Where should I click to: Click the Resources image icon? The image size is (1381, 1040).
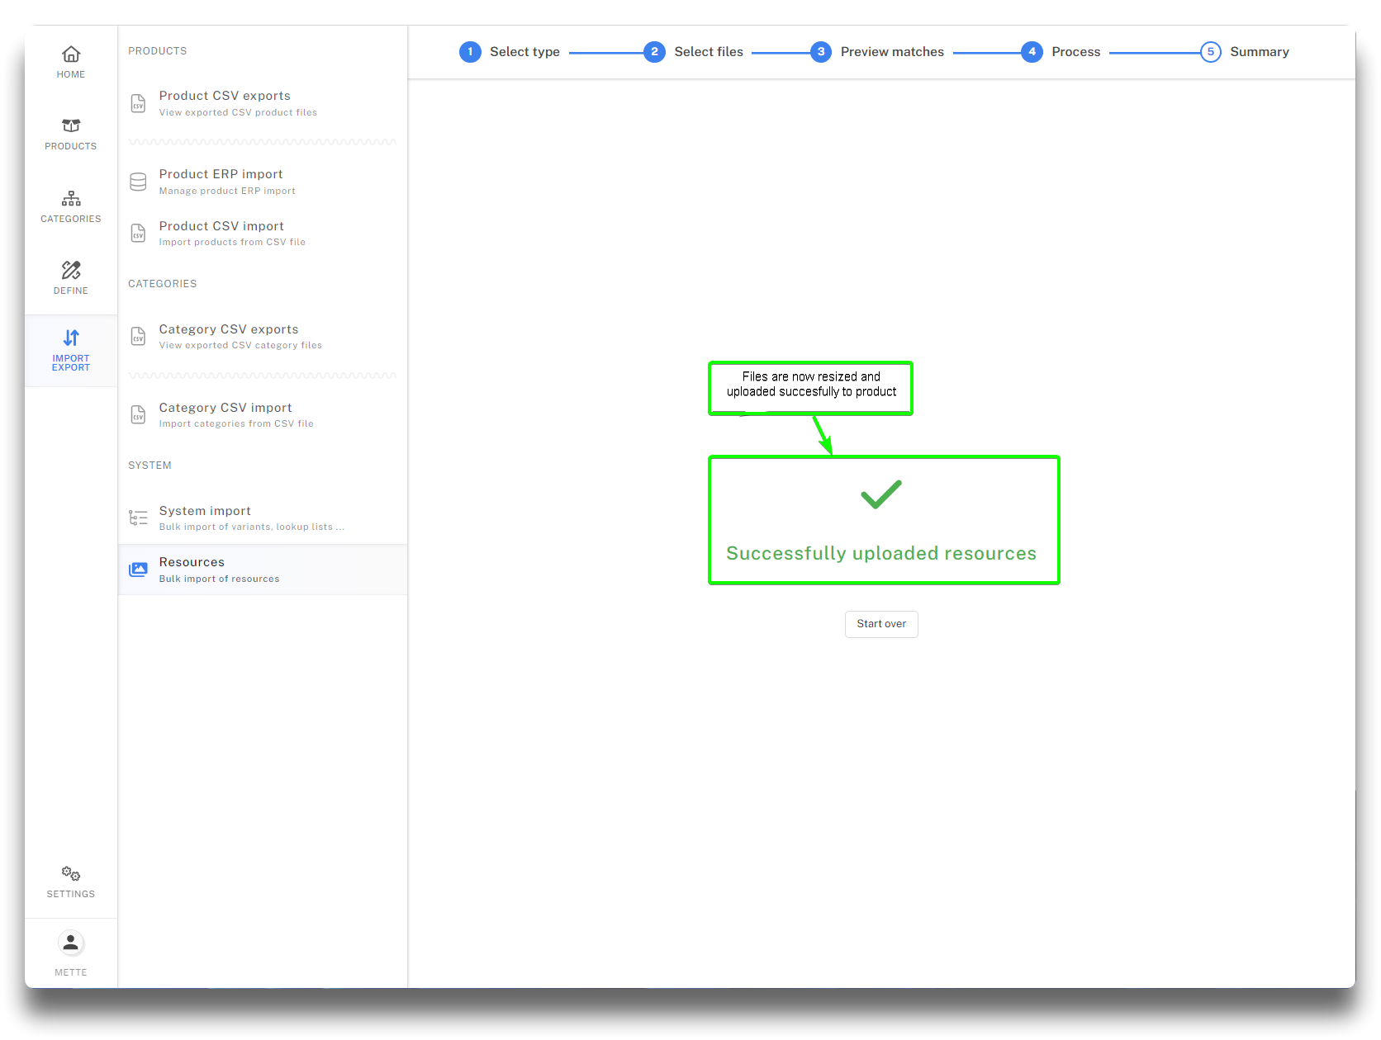point(138,570)
